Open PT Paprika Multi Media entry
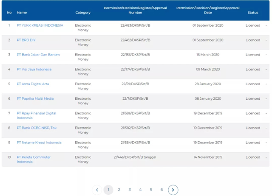 pos(35,98)
